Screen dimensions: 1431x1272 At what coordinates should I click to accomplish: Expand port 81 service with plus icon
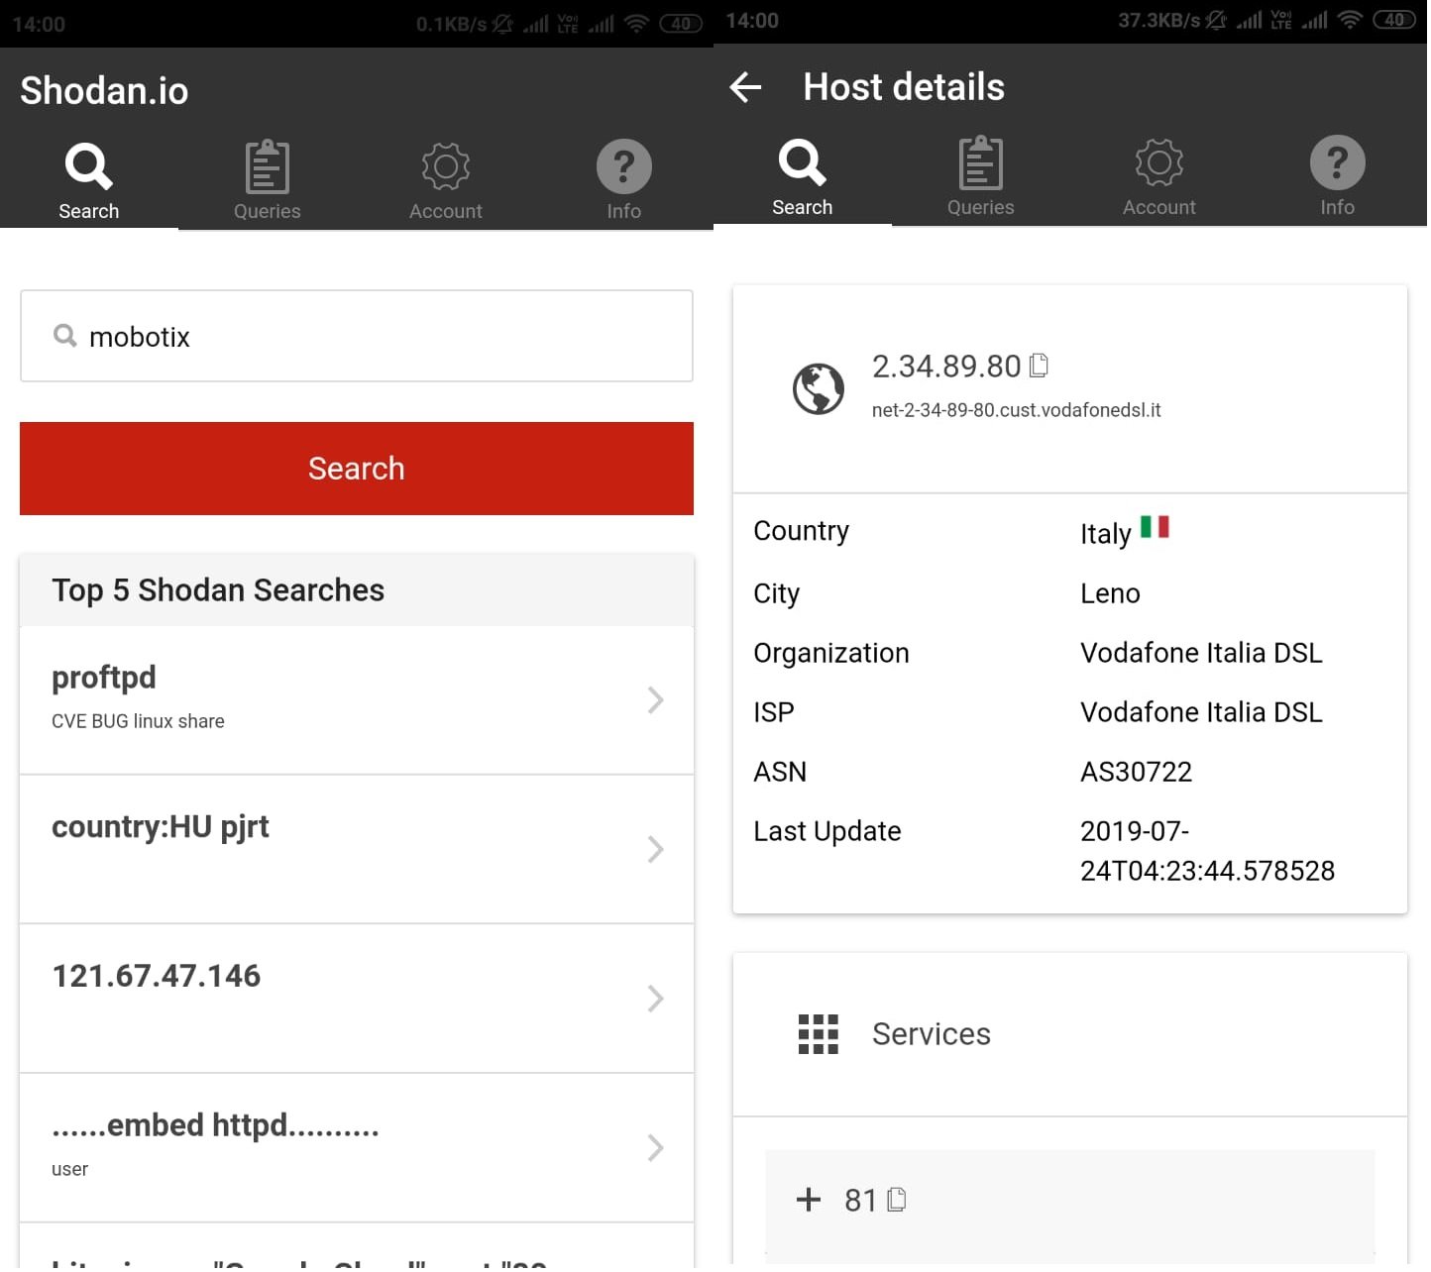(809, 1200)
